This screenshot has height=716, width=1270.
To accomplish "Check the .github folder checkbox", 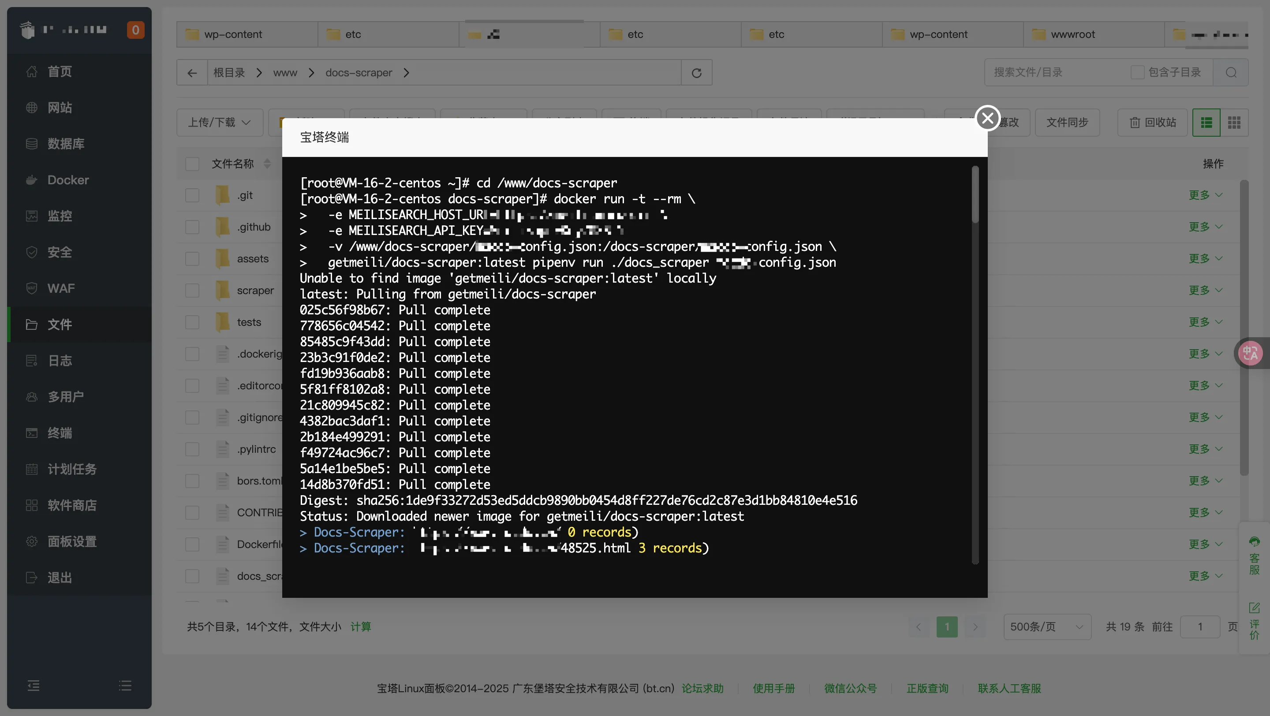I will point(192,227).
